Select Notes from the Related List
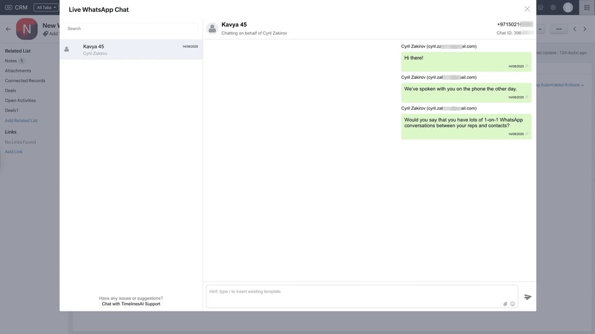Viewport: 595px width, 334px height. 11,60
